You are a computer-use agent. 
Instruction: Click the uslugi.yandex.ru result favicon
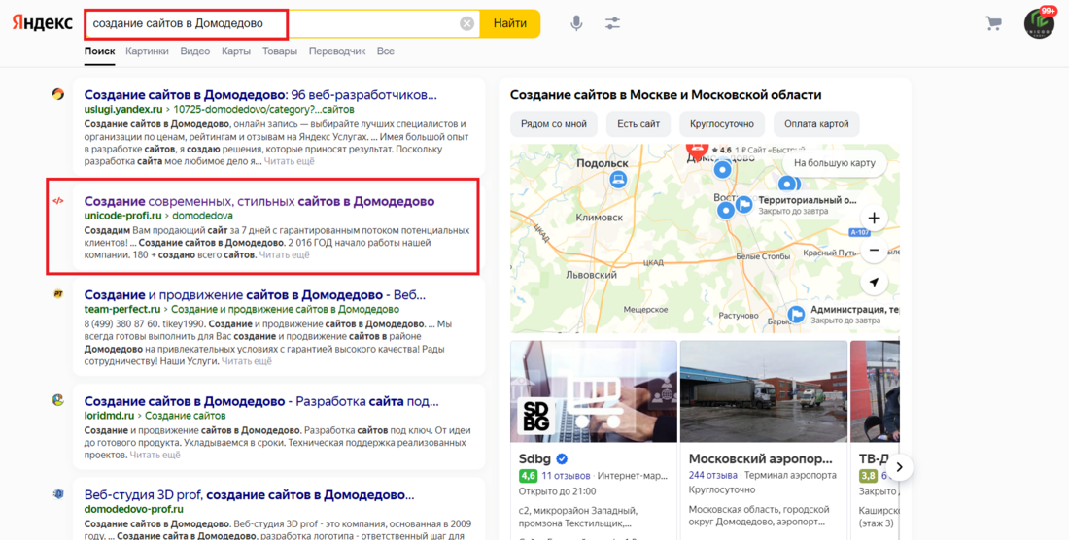click(58, 94)
